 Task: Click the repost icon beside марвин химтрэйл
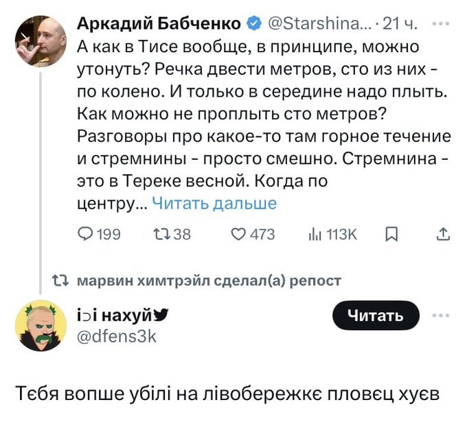tap(61, 280)
